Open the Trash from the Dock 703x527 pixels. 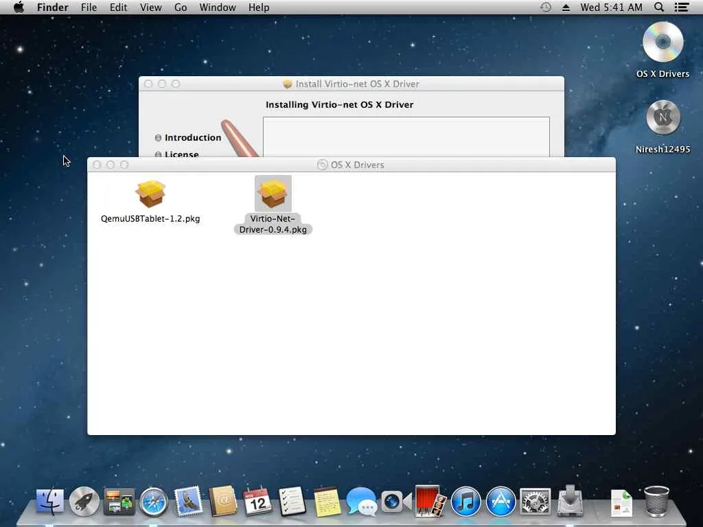coord(657,501)
